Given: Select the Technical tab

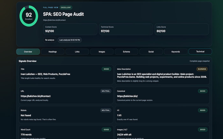Looking at the screenshot, I should [200, 51].
